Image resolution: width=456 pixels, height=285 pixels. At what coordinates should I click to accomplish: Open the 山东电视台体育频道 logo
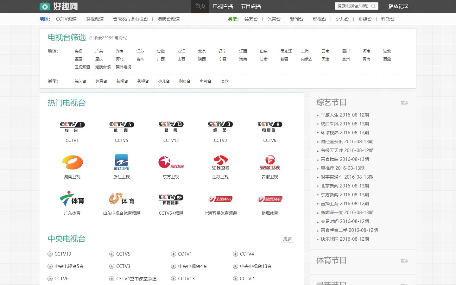pyautogui.click(x=122, y=199)
